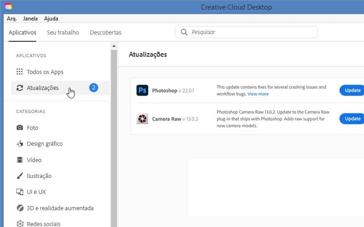
Task: Click the Todos os Apps grid icon
Action: [x=20, y=72]
